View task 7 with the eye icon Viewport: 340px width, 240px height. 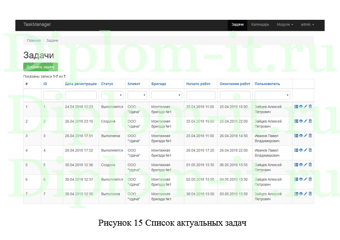301,194
